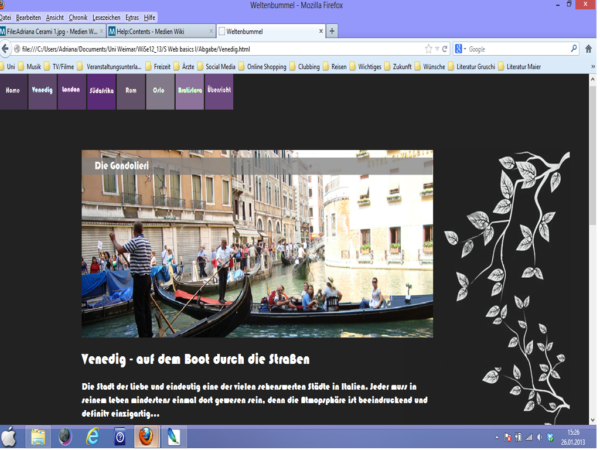Launch Internet Explorer from the taskbar
This screenshot has height=450, width=600.
[93, 437]
